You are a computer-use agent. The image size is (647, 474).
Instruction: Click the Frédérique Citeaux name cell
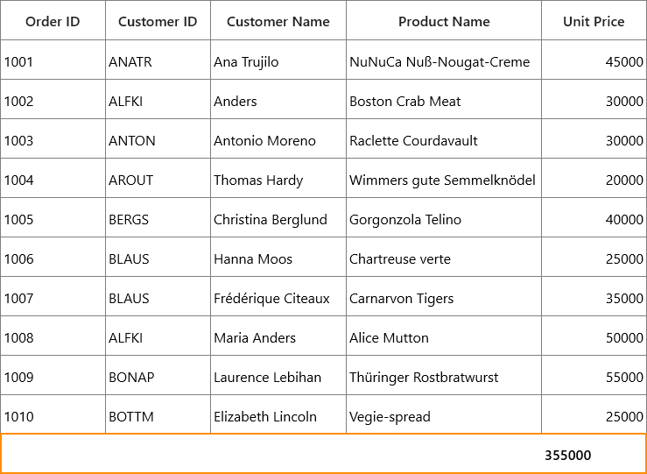[278, 296]
